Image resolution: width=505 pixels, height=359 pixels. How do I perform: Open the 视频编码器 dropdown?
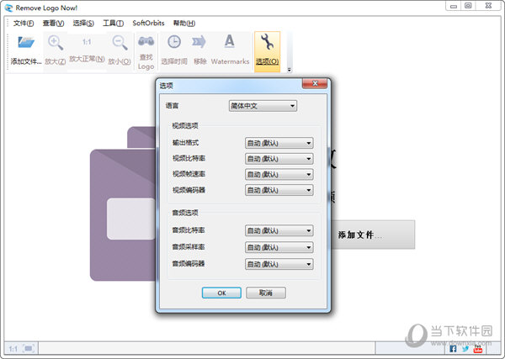pos(279,191)
